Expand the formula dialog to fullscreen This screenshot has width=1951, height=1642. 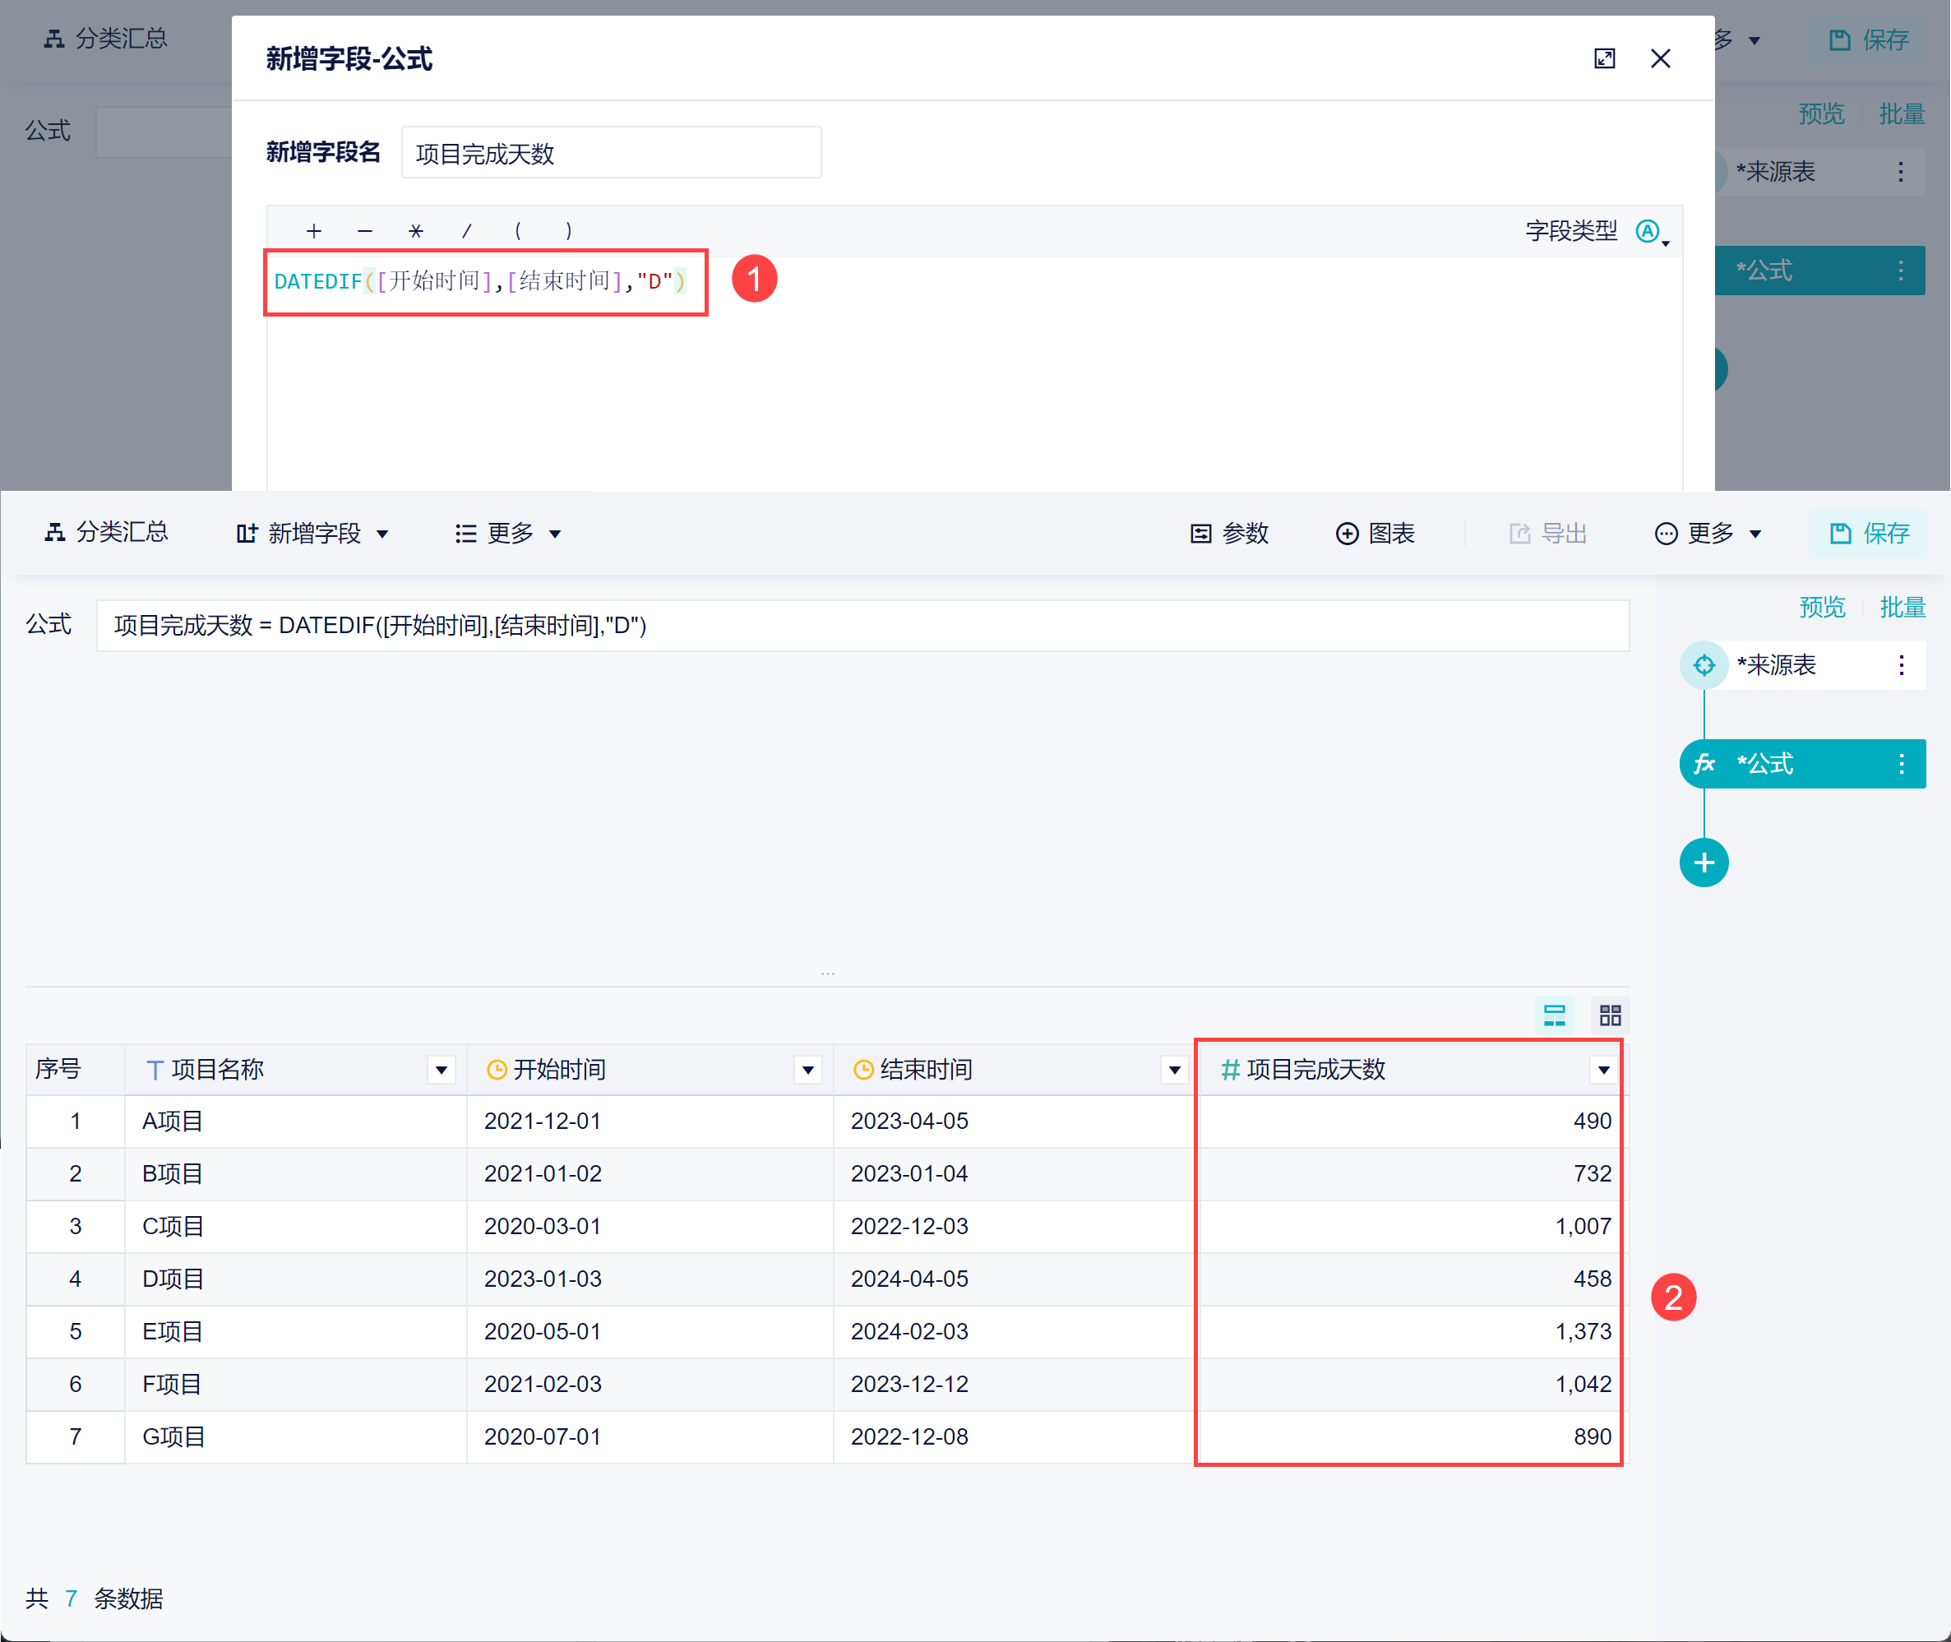(x=1604, y=58)
